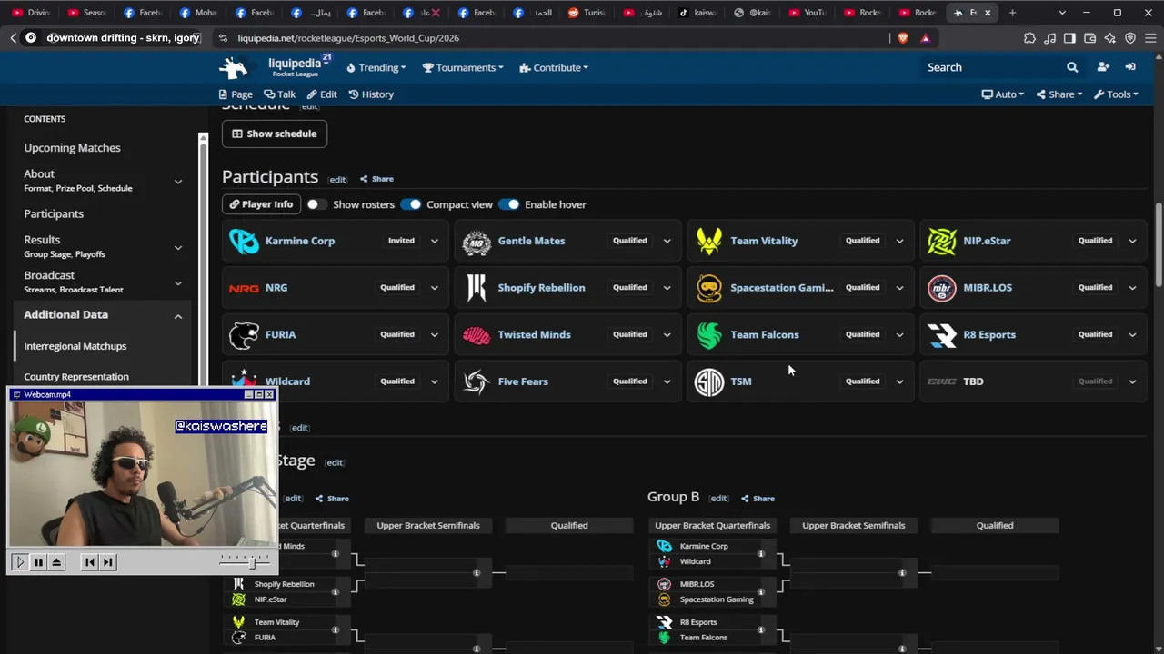The image size is (1164, 654).
Task: Click the Brave VPN shield icon
Action: (1130, 38)
